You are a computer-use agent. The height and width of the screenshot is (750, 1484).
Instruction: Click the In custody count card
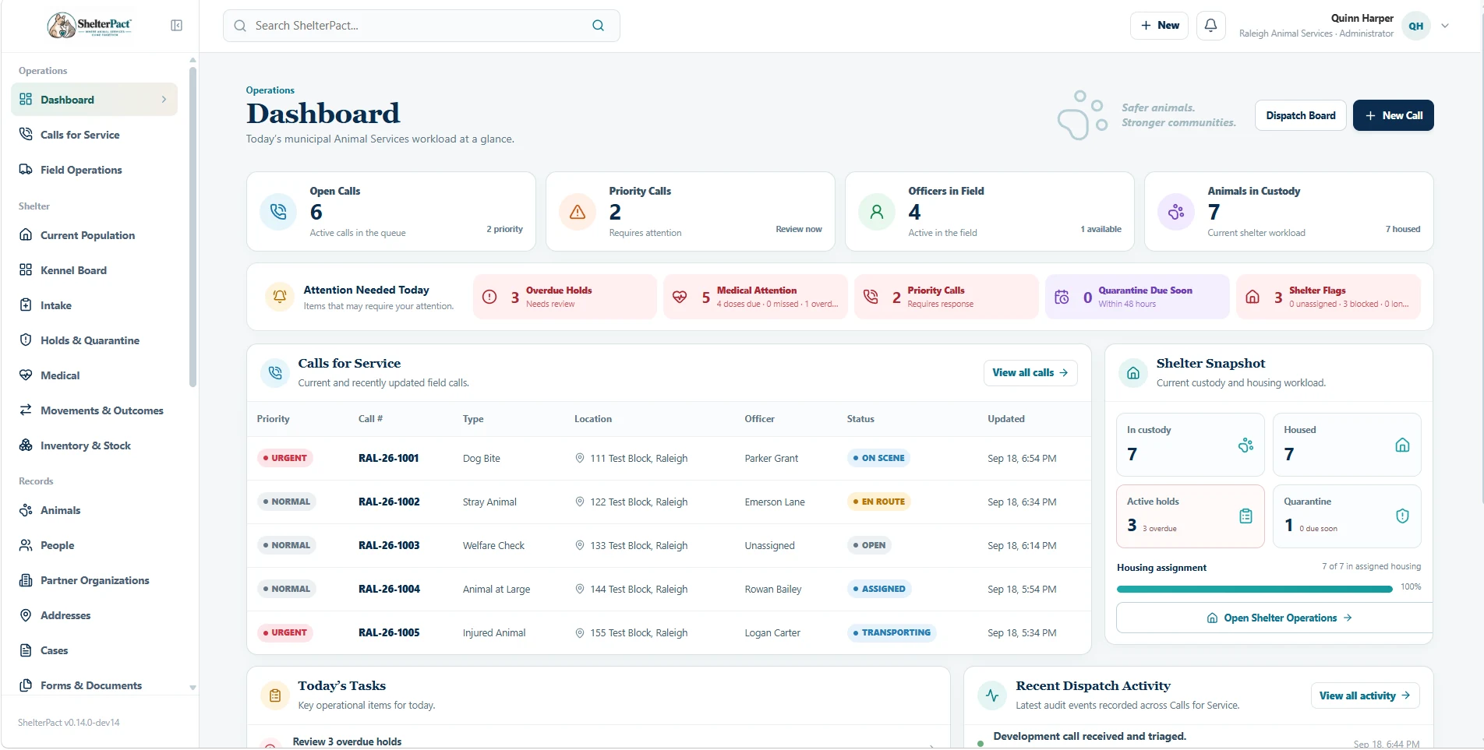1190,445
